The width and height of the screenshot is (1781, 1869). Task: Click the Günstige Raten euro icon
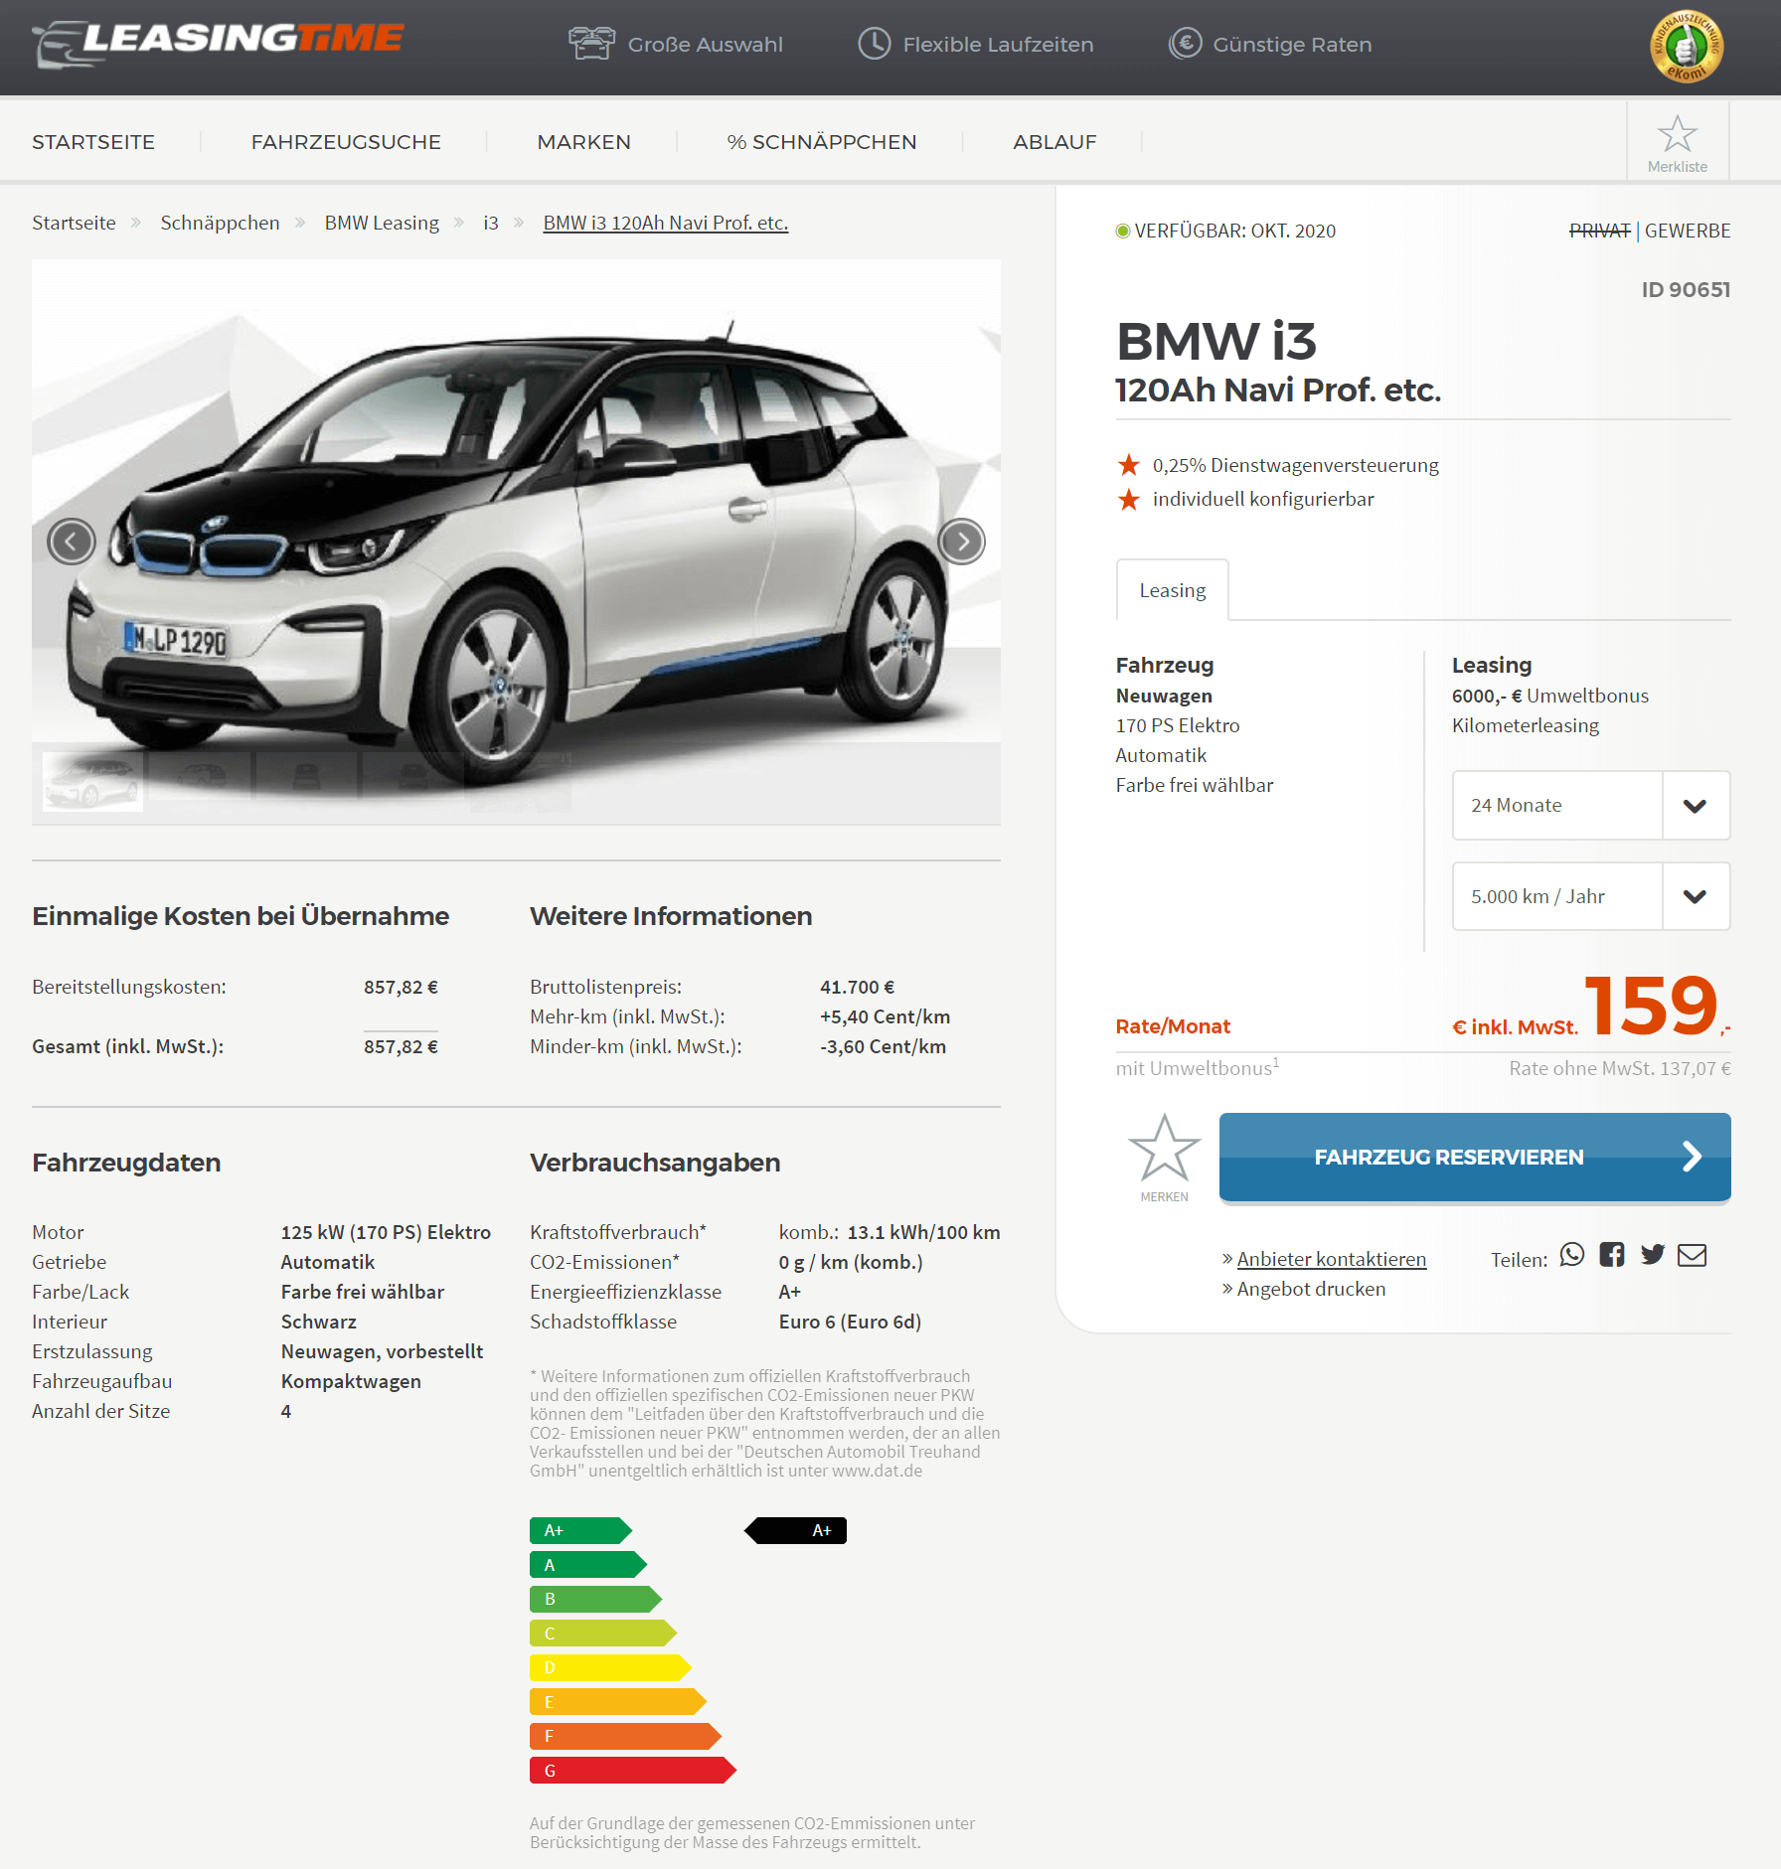(x=1185, y=44)
